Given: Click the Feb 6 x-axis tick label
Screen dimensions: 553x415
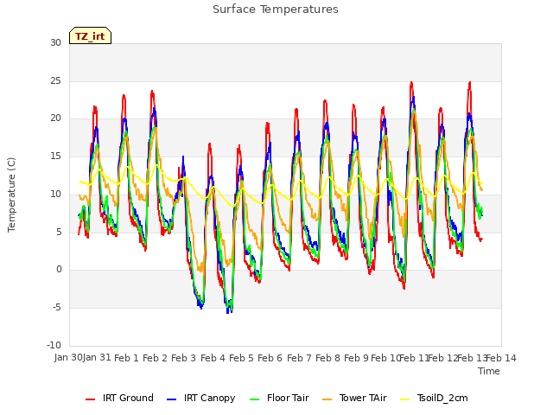Looking at the screenshot, I should [270, 358].
